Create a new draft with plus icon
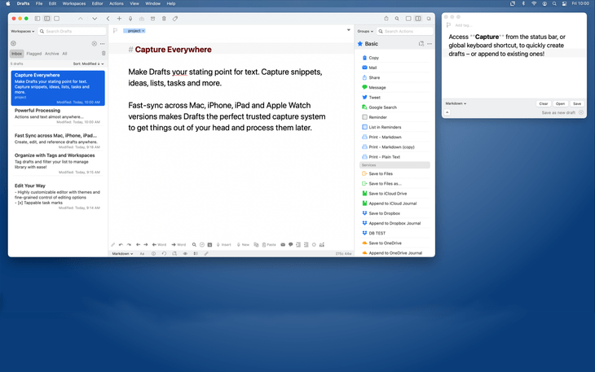 [119, 19]
